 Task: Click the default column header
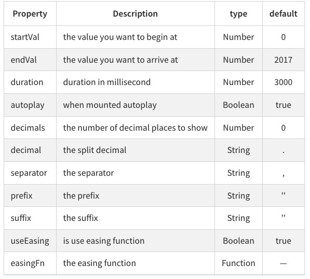click(x=284, y=13)
